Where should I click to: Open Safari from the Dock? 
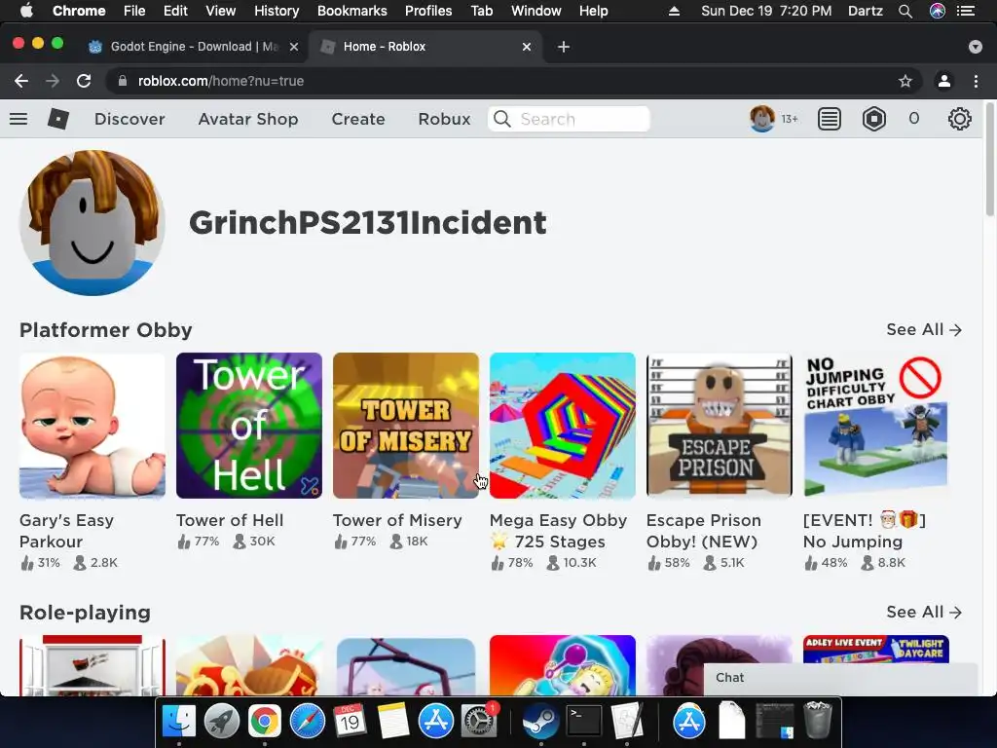coord(308,722)
